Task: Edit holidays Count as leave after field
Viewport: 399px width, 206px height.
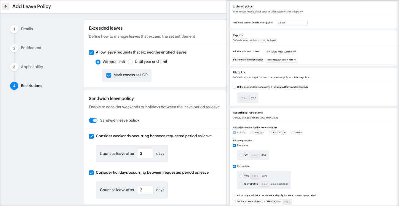Action: tap(145, 190)
